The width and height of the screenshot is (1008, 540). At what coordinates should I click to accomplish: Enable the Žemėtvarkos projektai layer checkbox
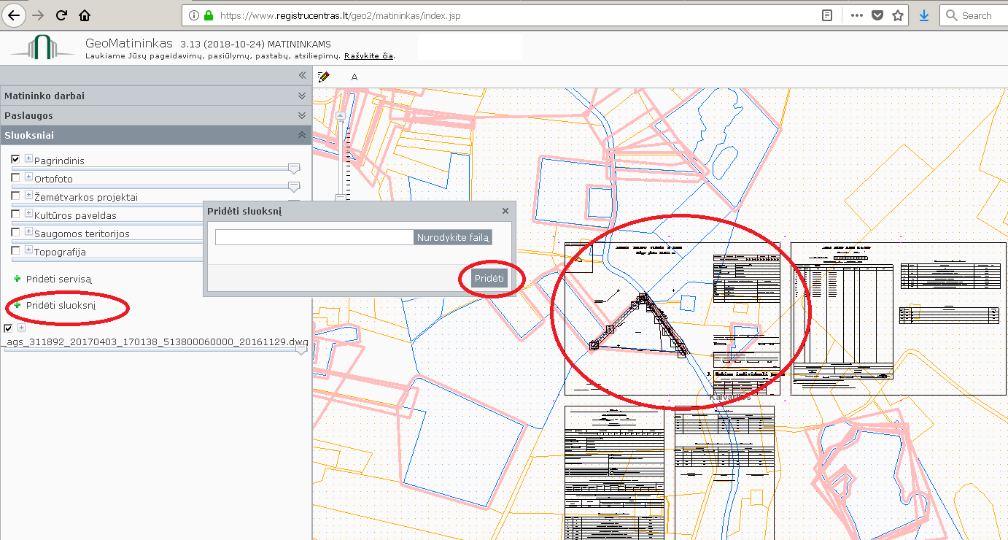16,196
